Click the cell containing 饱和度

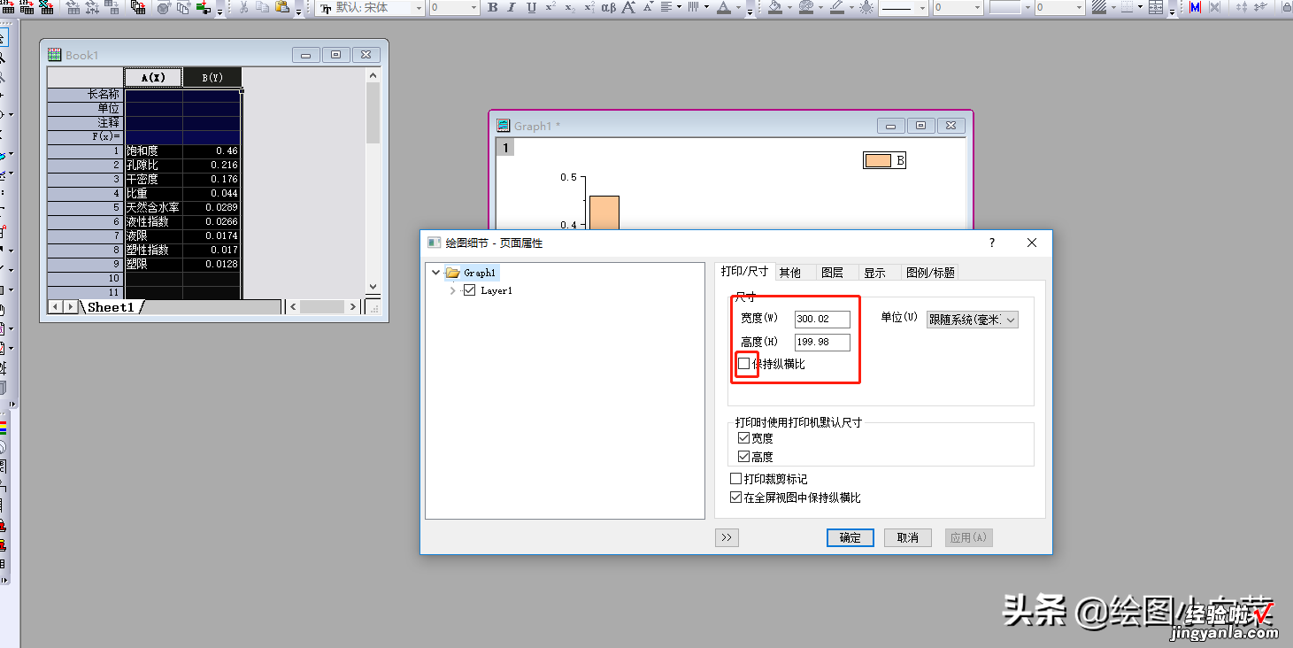tap(154, 151)
